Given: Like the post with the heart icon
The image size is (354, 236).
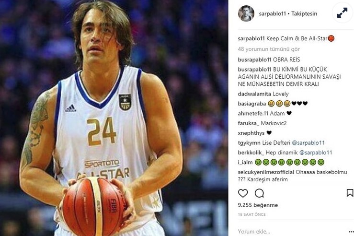Looking at the screenshot, I should pos(243,193).
